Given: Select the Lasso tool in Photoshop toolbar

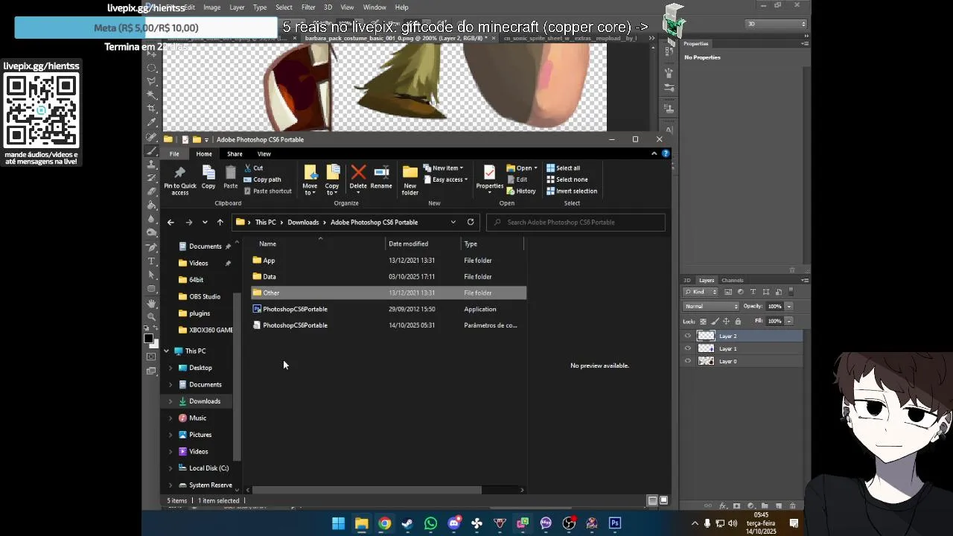Looking at the screenshot, I should point(152,80).
